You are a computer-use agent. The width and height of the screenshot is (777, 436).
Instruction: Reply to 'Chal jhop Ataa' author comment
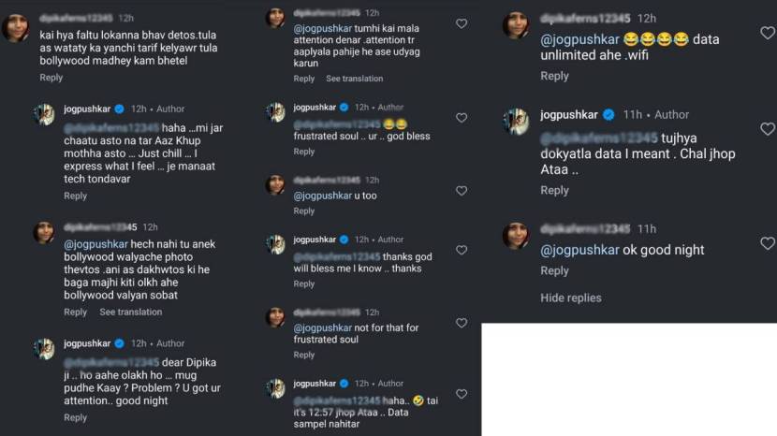[554, 190]
